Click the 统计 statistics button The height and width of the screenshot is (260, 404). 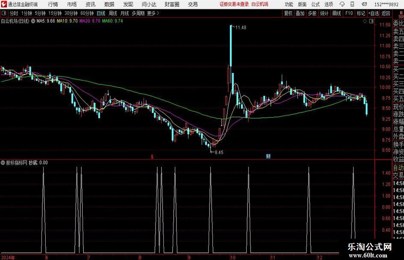324,13
